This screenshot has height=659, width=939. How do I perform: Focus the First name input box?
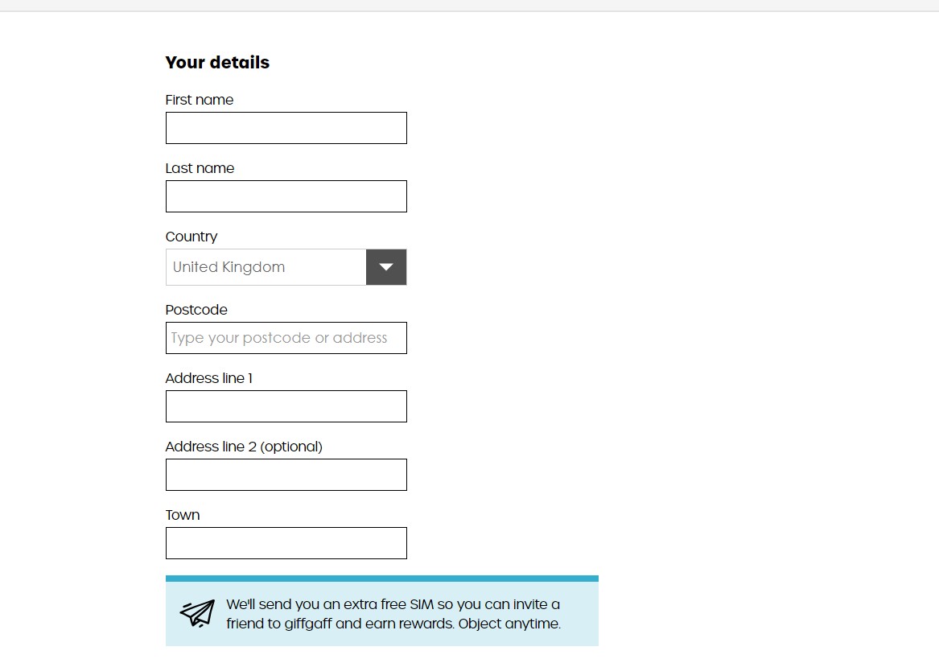(286, 128)
